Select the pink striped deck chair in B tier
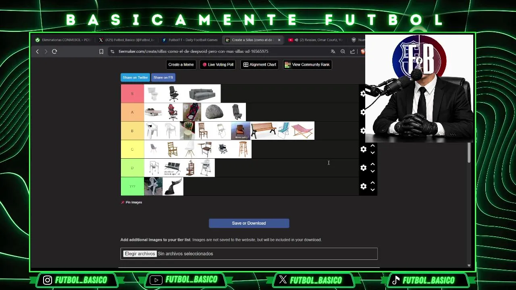The height and width of the screenshot is (290, 516). click(302, 131)
